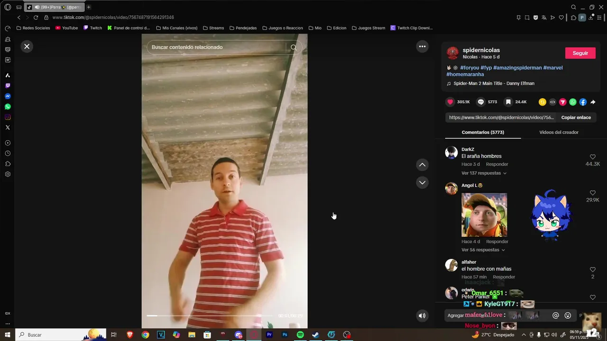Screen dimensions: 607x341
Task: Open the spidernicolas profile avatar
Action: 453,53
